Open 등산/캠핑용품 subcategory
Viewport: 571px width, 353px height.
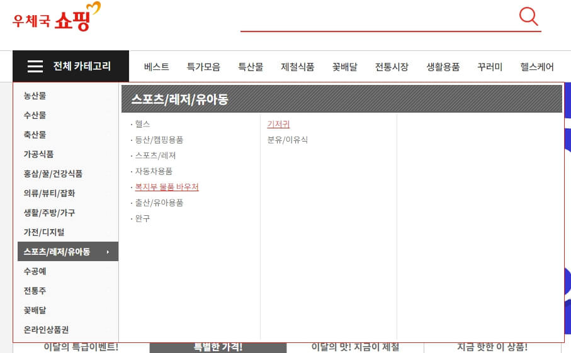[x=159, y=140]
